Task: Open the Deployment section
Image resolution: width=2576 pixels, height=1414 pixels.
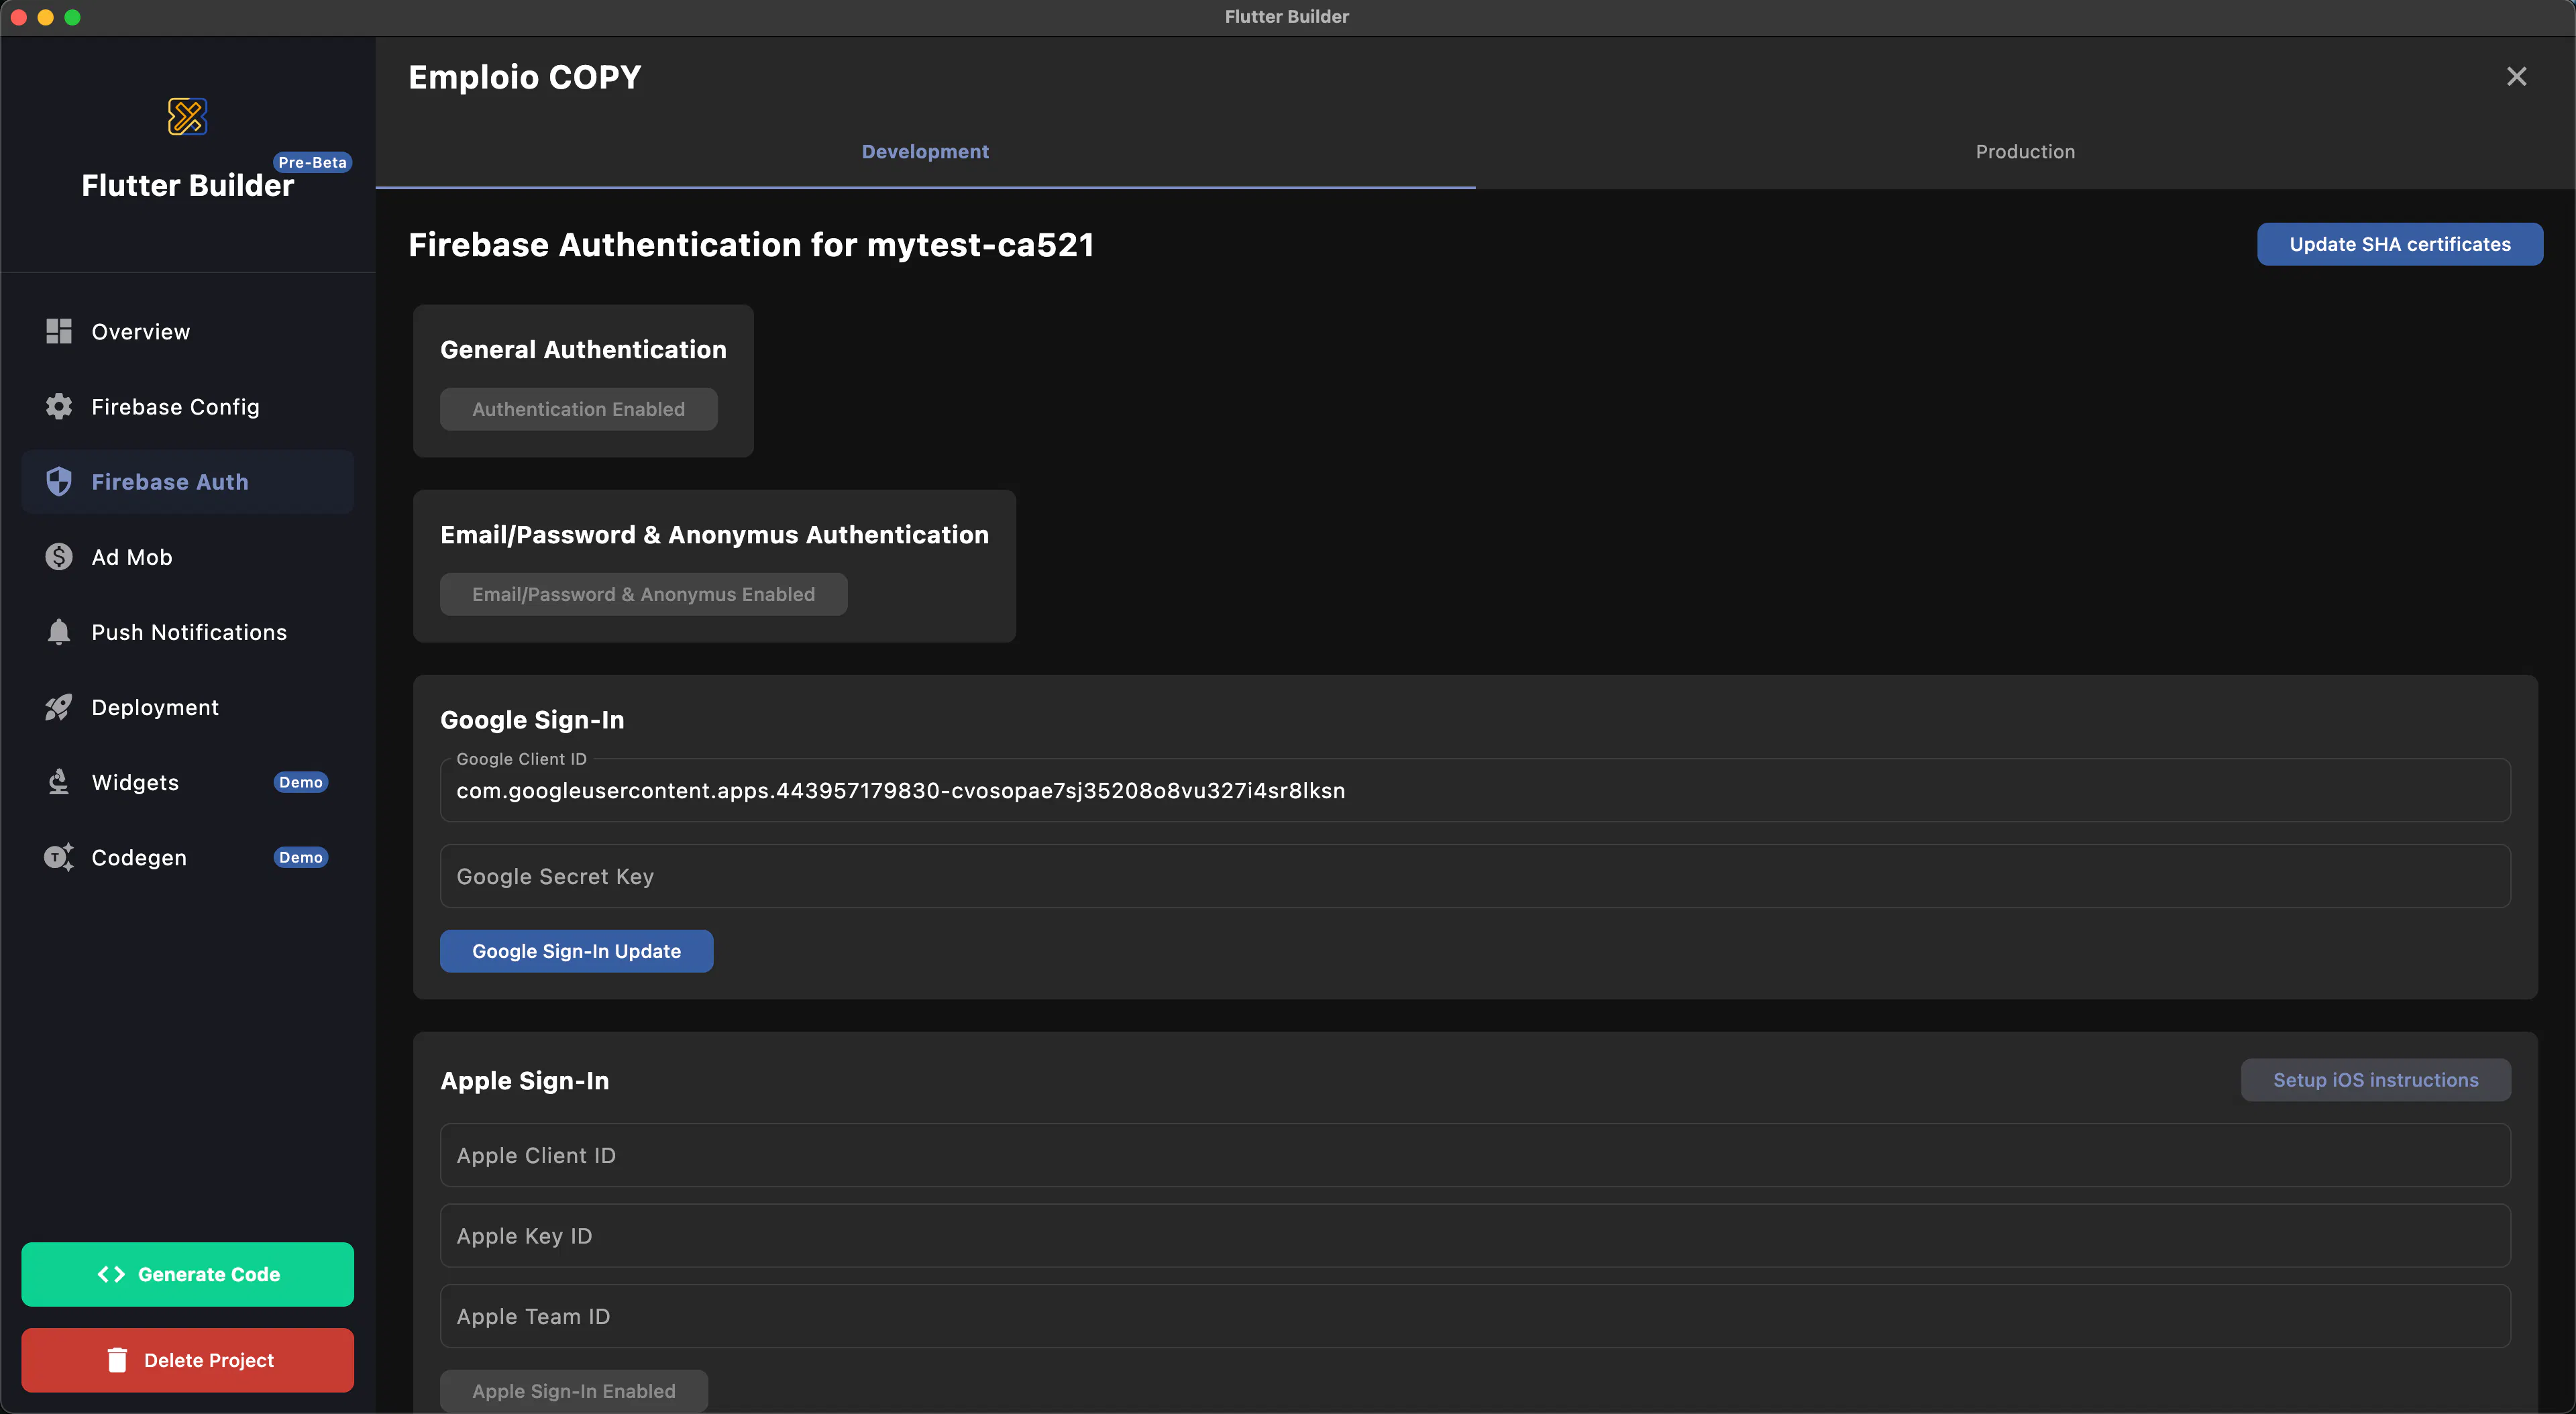Action: (x=188, y=707)
